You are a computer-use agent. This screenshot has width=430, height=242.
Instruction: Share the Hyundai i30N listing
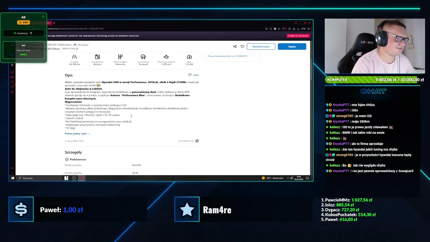234,46
